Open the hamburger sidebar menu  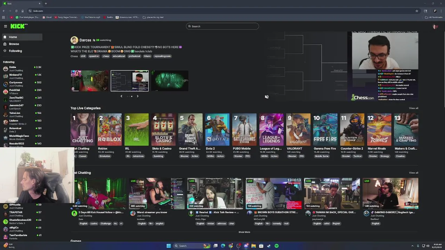(x=6, y=26)
